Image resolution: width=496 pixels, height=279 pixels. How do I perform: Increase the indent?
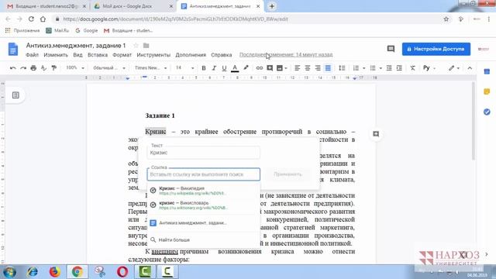click(399, 68)
